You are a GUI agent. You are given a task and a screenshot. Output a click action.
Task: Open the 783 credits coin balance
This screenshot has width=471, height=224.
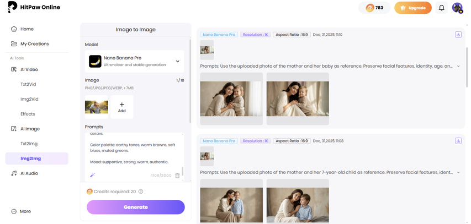click(374, 8)
